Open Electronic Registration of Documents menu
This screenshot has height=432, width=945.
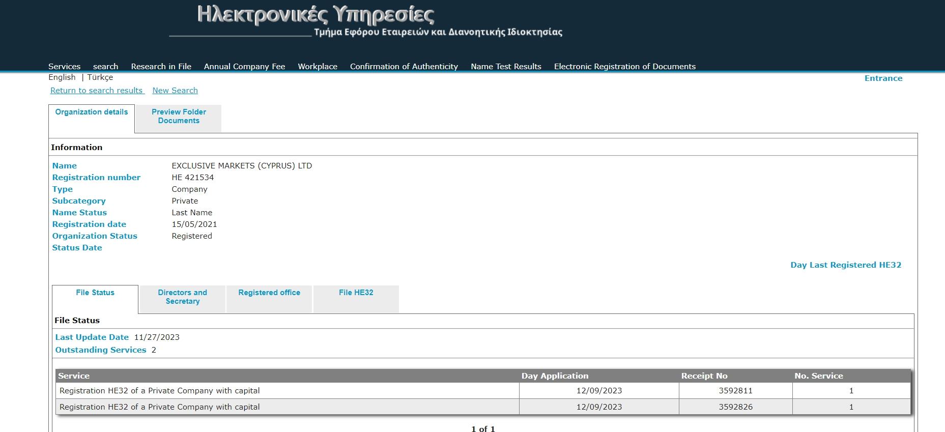tap(625, 66)
